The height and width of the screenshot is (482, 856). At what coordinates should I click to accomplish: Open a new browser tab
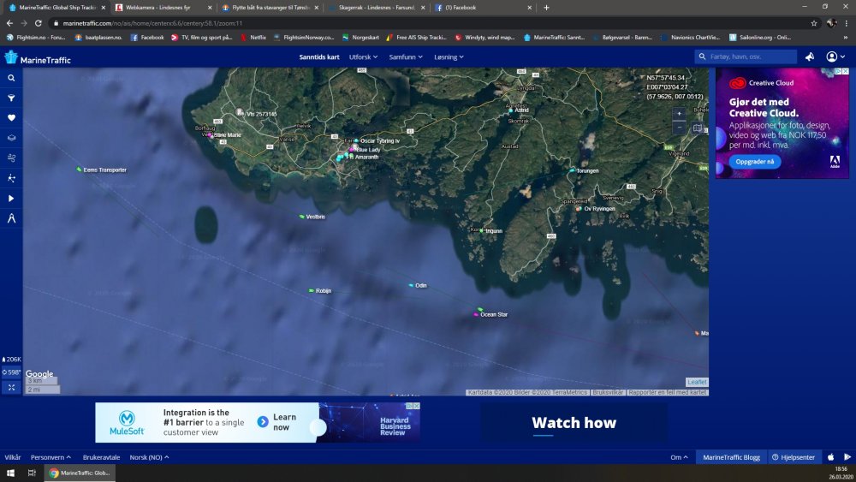coord(546,8)
